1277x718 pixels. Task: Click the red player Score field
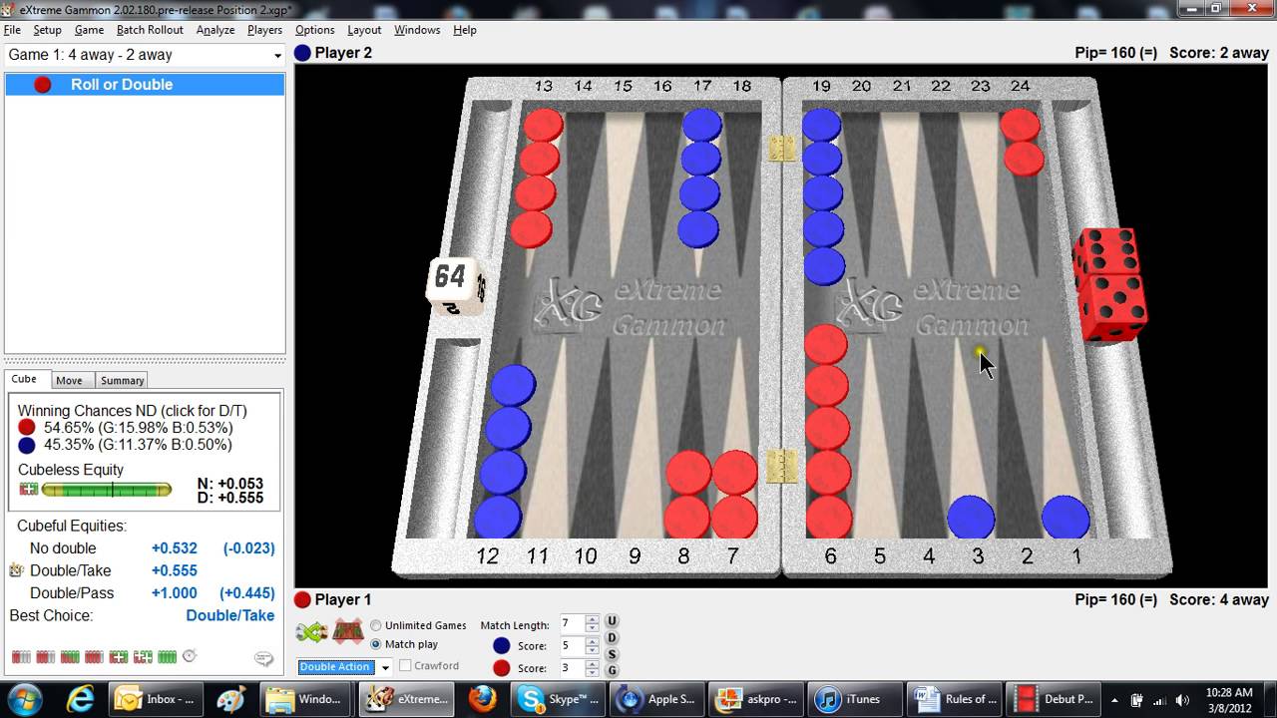pyautogui.click(x=572, y=668)
